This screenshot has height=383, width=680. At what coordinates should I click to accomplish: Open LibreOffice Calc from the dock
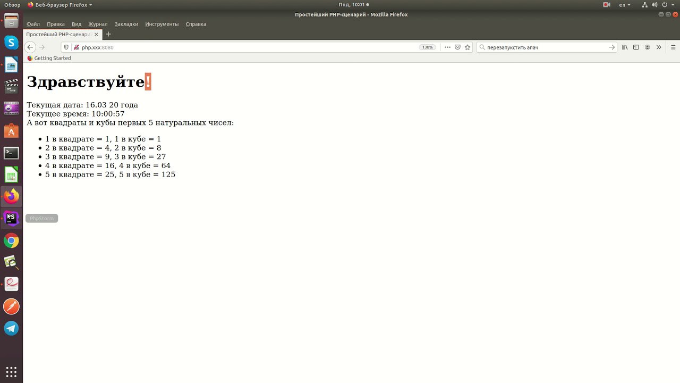tap(11, 174)
